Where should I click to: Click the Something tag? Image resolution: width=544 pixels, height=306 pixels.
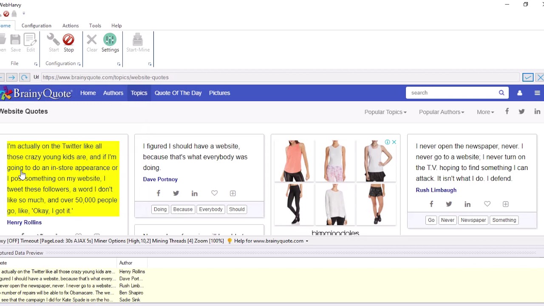point(504,220)
